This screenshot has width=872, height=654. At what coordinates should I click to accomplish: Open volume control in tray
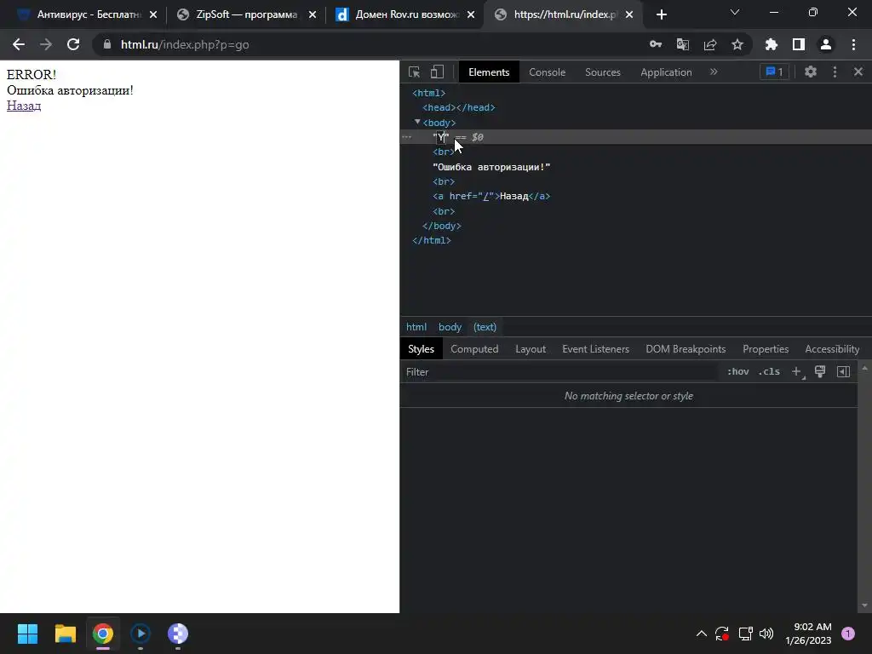[766, 634]
